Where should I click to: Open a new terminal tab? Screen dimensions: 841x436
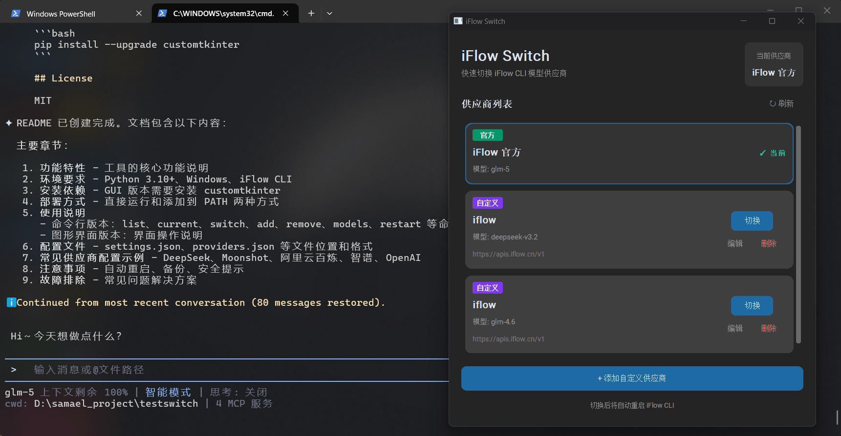point(311,14)
